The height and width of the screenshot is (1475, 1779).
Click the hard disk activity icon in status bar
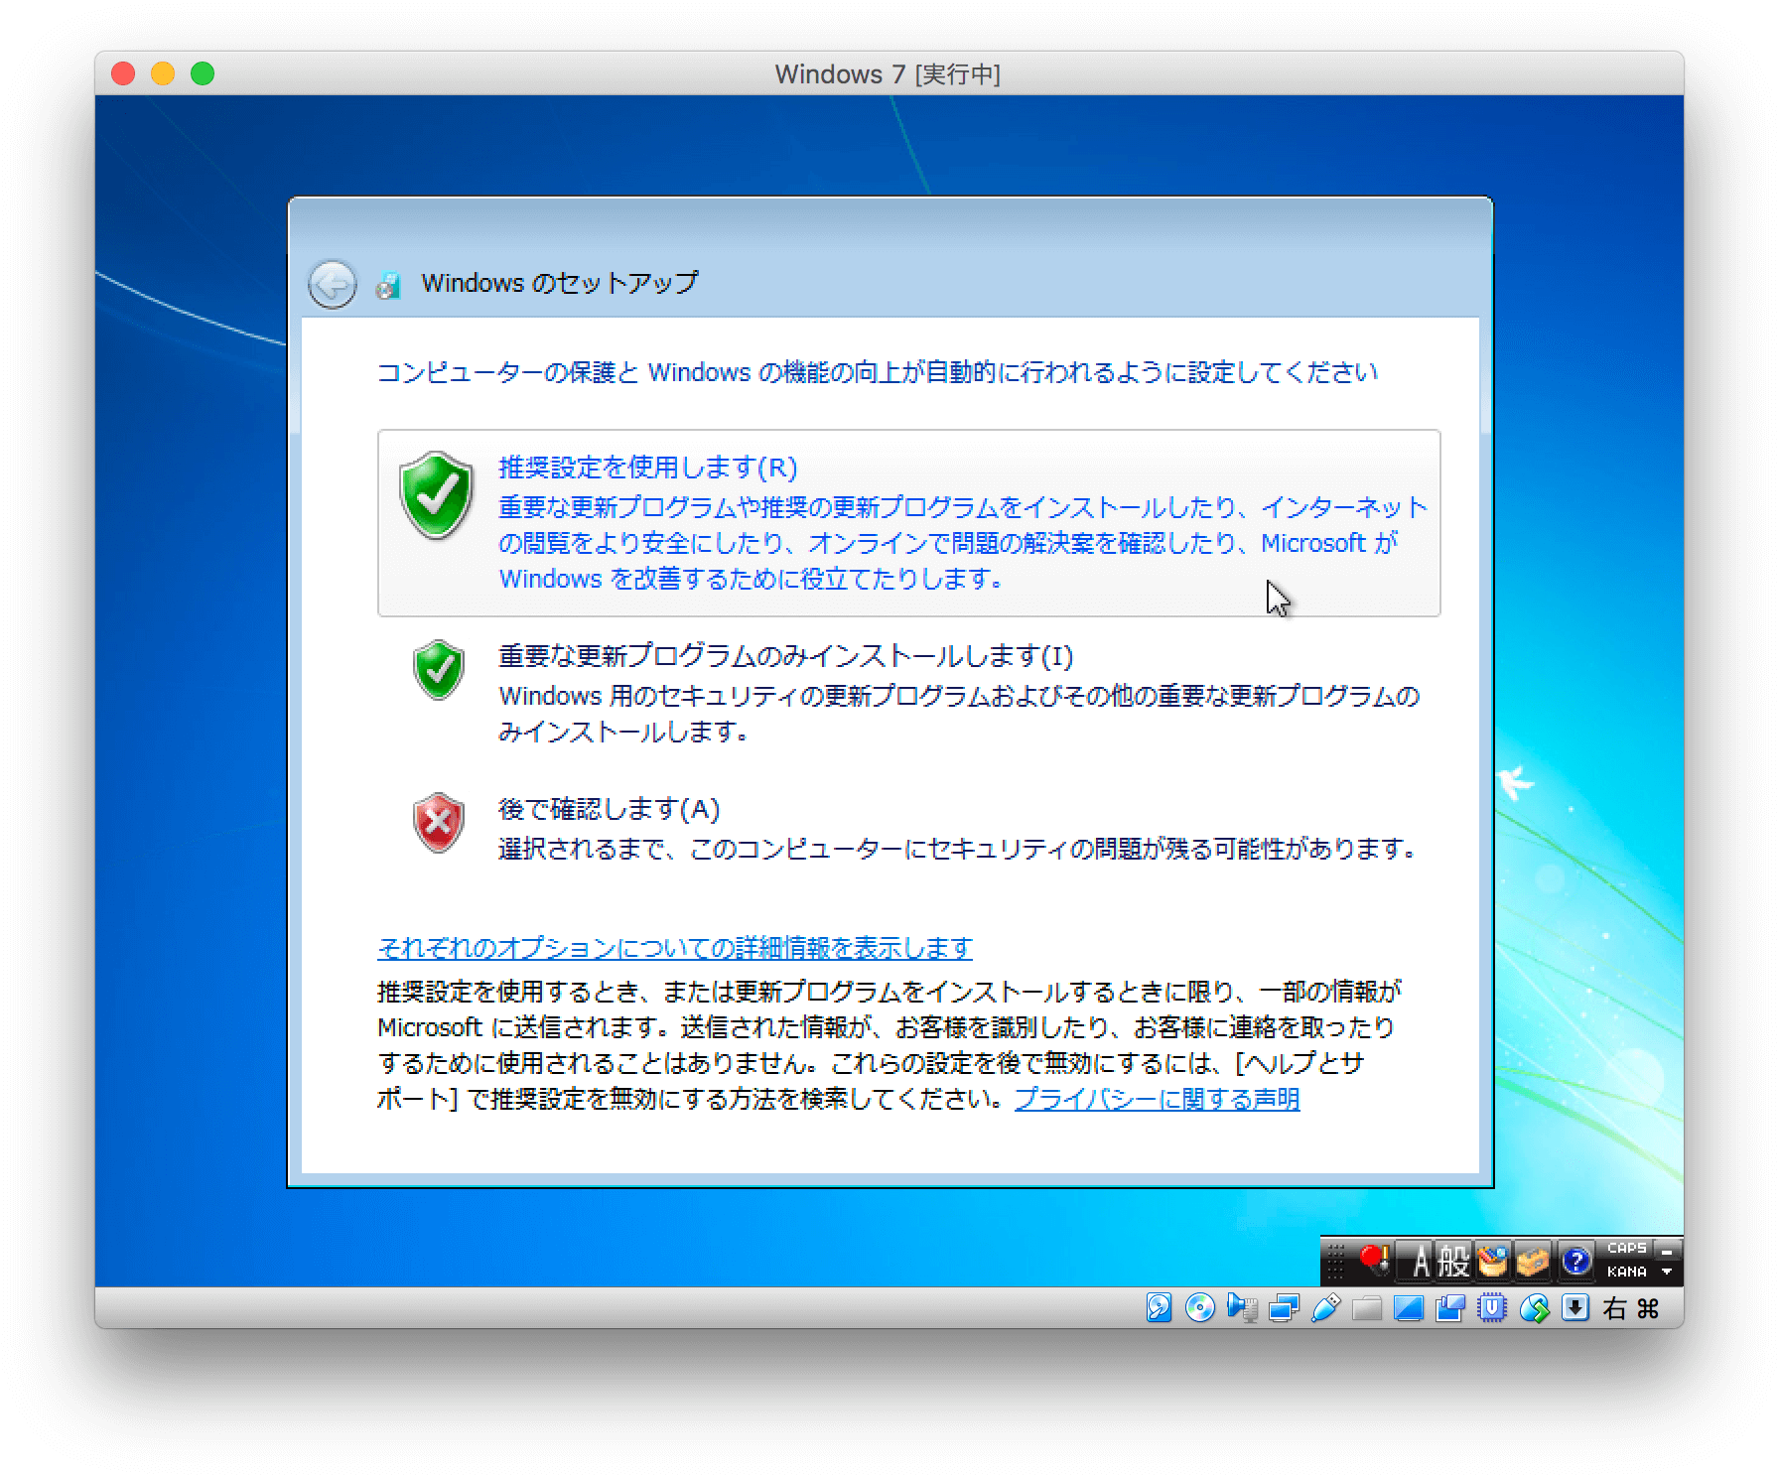(x=1159, y=1308)
